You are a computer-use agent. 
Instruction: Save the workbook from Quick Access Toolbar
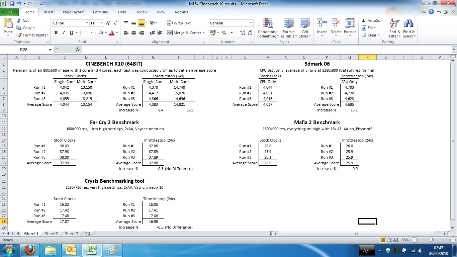(12, 4)
